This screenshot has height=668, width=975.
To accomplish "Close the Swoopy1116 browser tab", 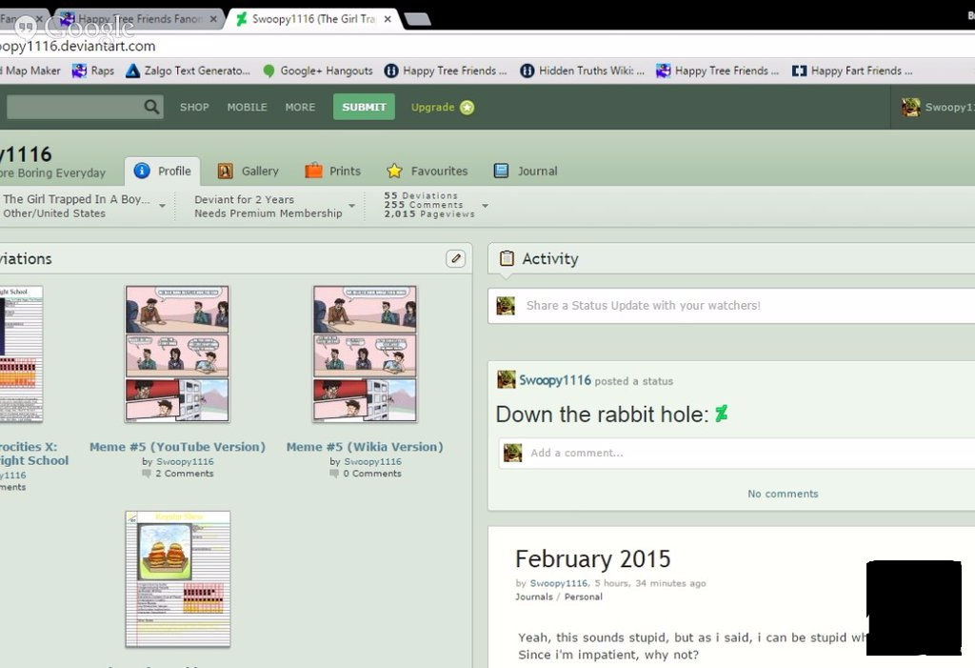I will pos(388,19).
